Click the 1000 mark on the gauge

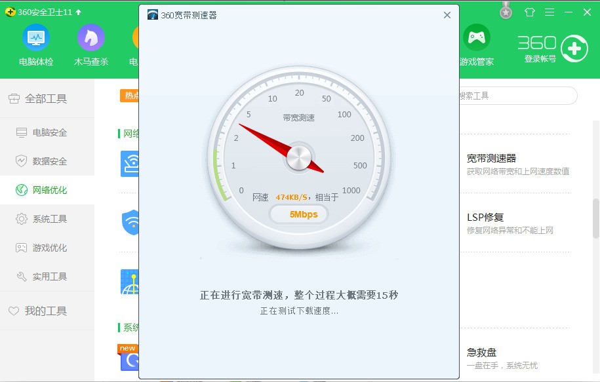351,191
